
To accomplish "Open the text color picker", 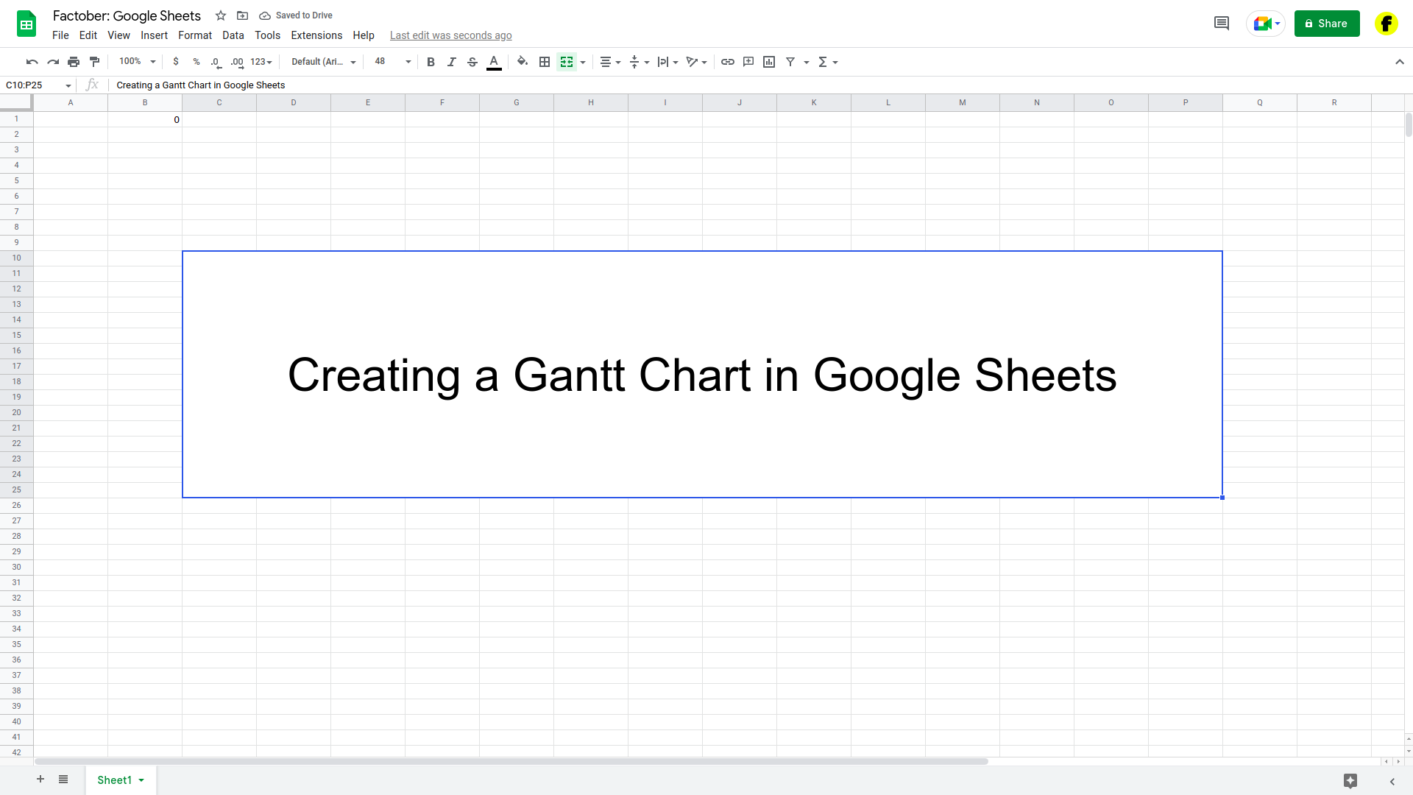I will pyautogui.click(x=495, y=63).
